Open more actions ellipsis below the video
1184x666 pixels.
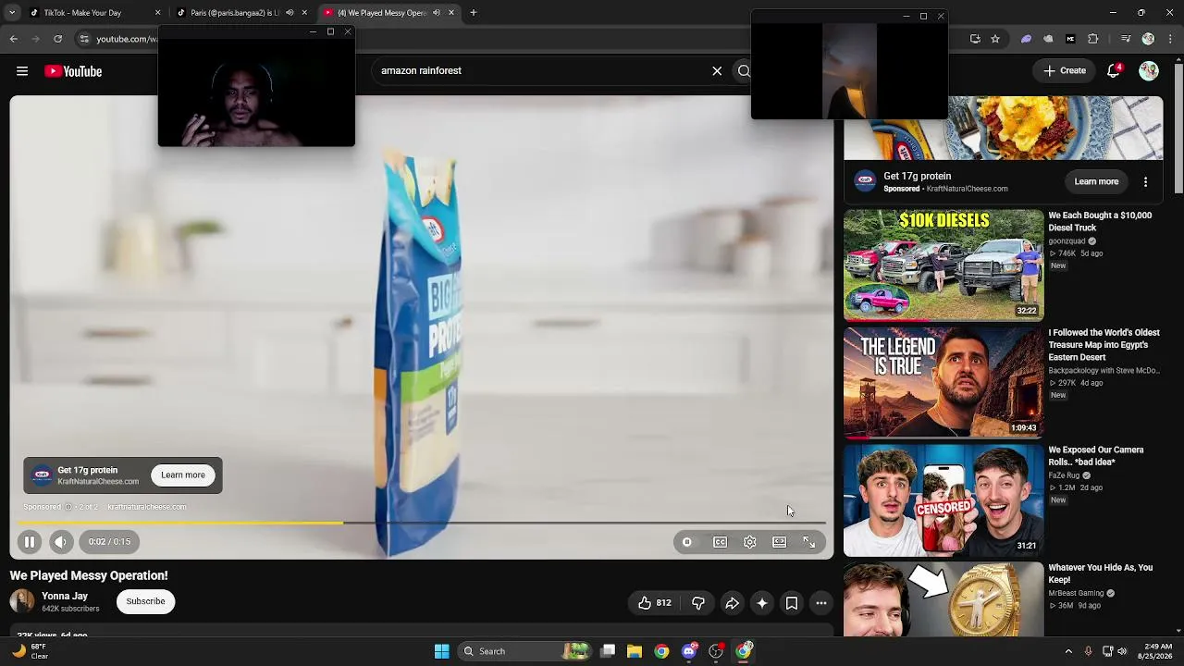click(x=821, y=603)
